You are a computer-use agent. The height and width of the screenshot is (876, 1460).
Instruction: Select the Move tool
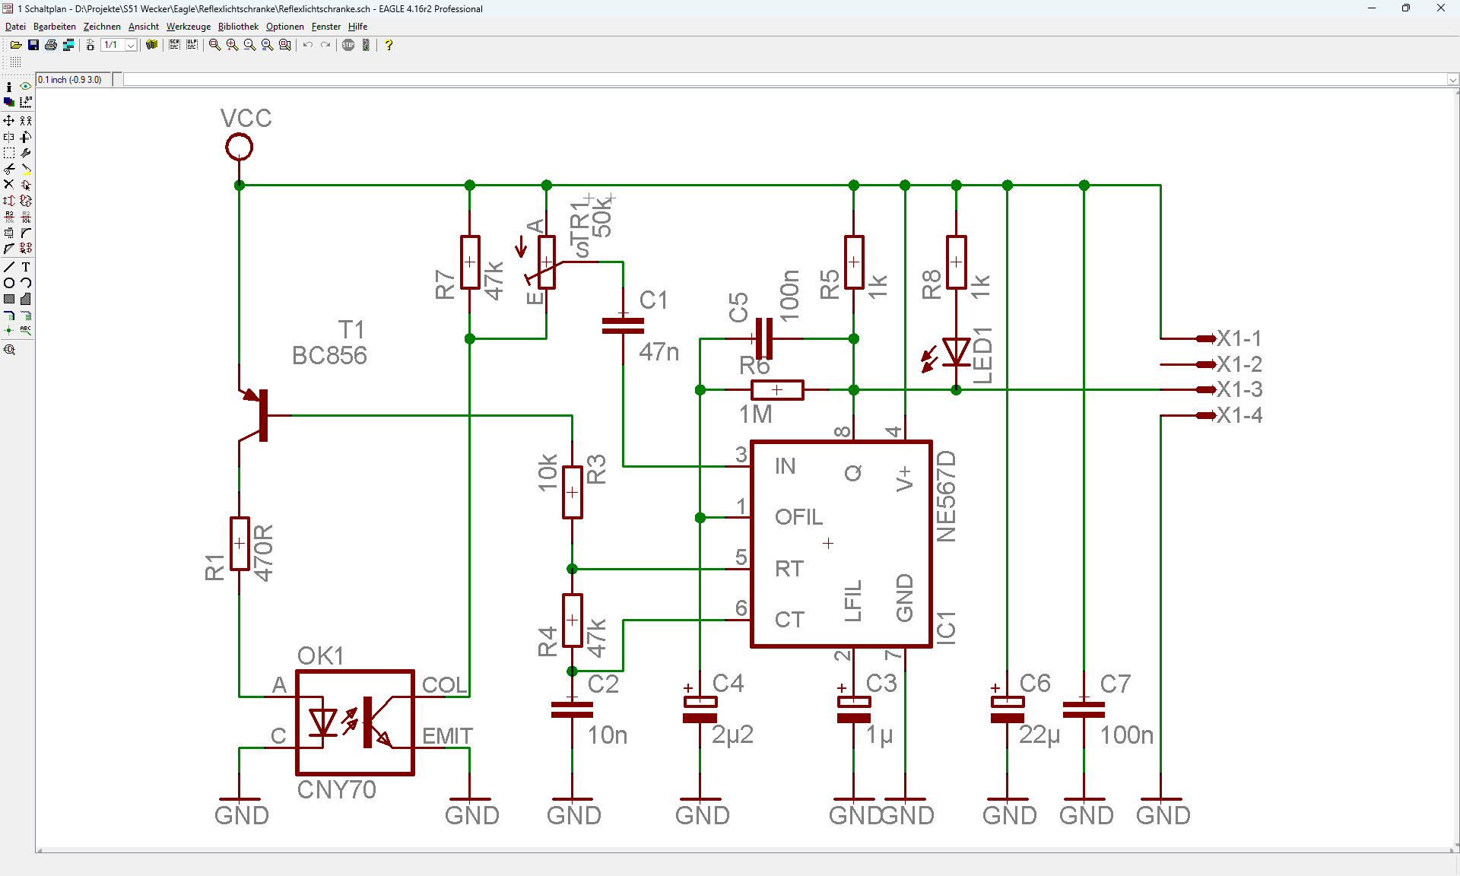(9, 120)
